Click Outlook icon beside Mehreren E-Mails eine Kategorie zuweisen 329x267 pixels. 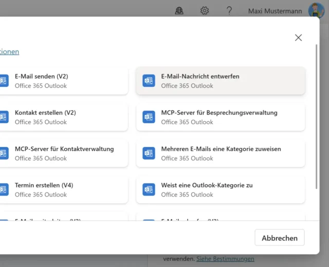pyautogui.click(x=149, y=154)
